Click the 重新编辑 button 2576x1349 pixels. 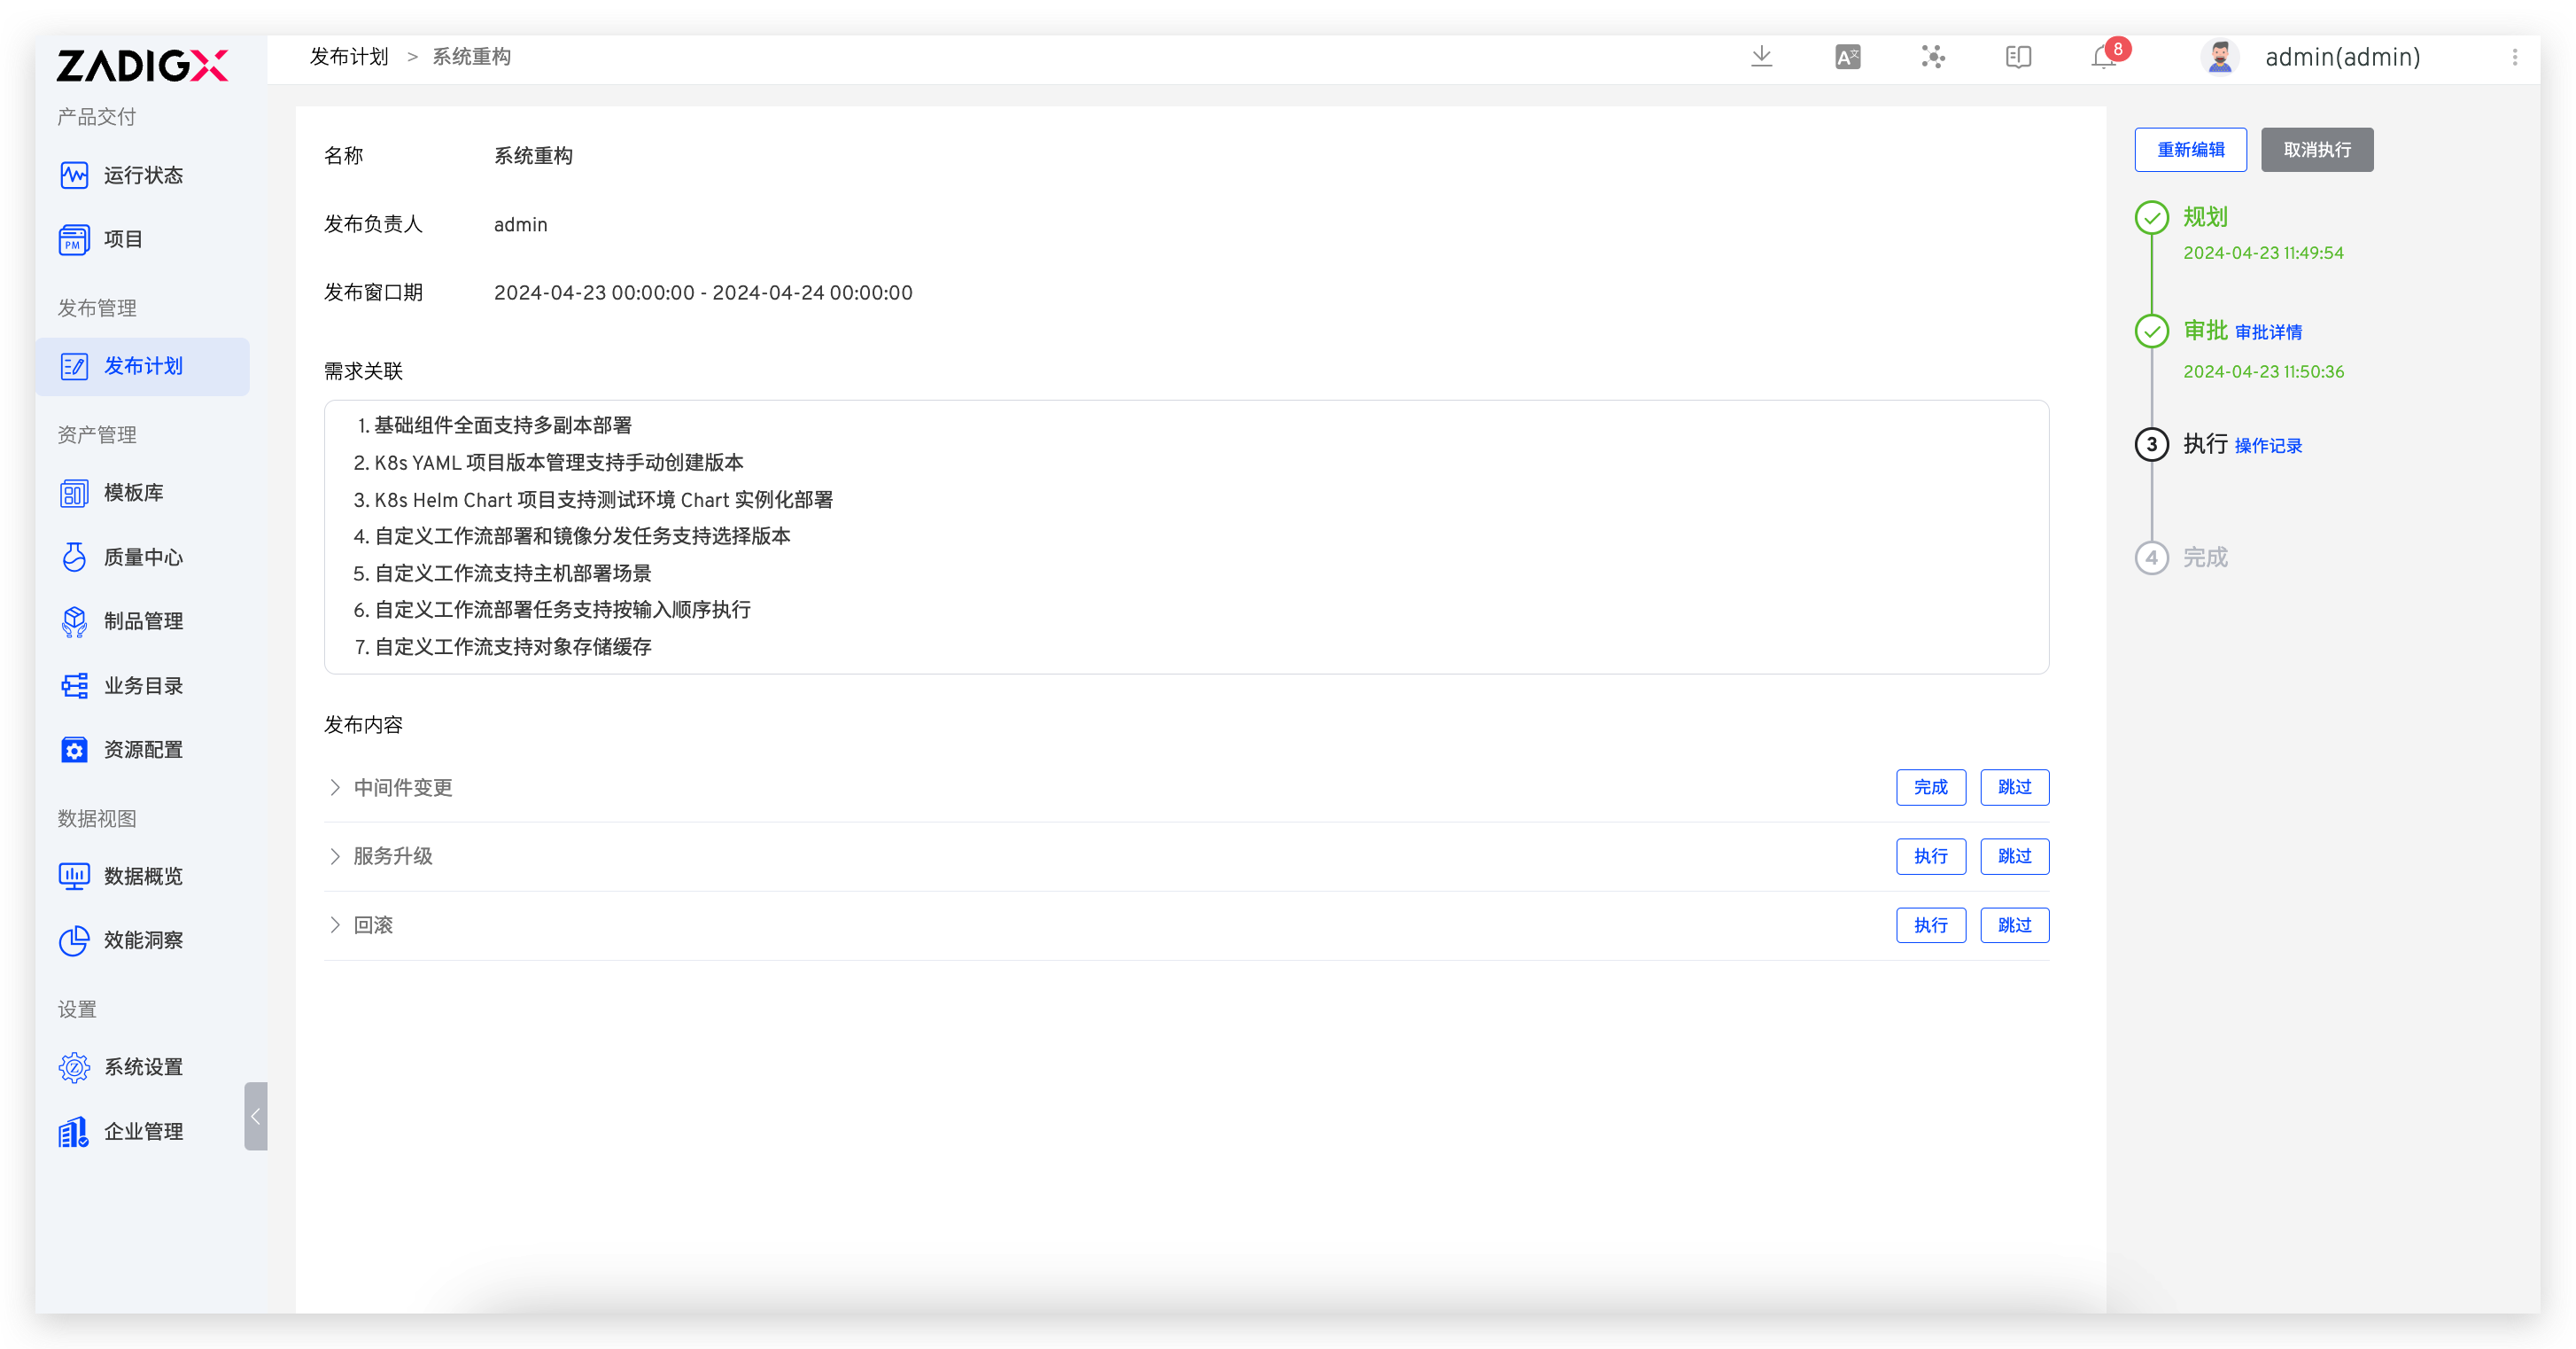(x=2190, y=150)
